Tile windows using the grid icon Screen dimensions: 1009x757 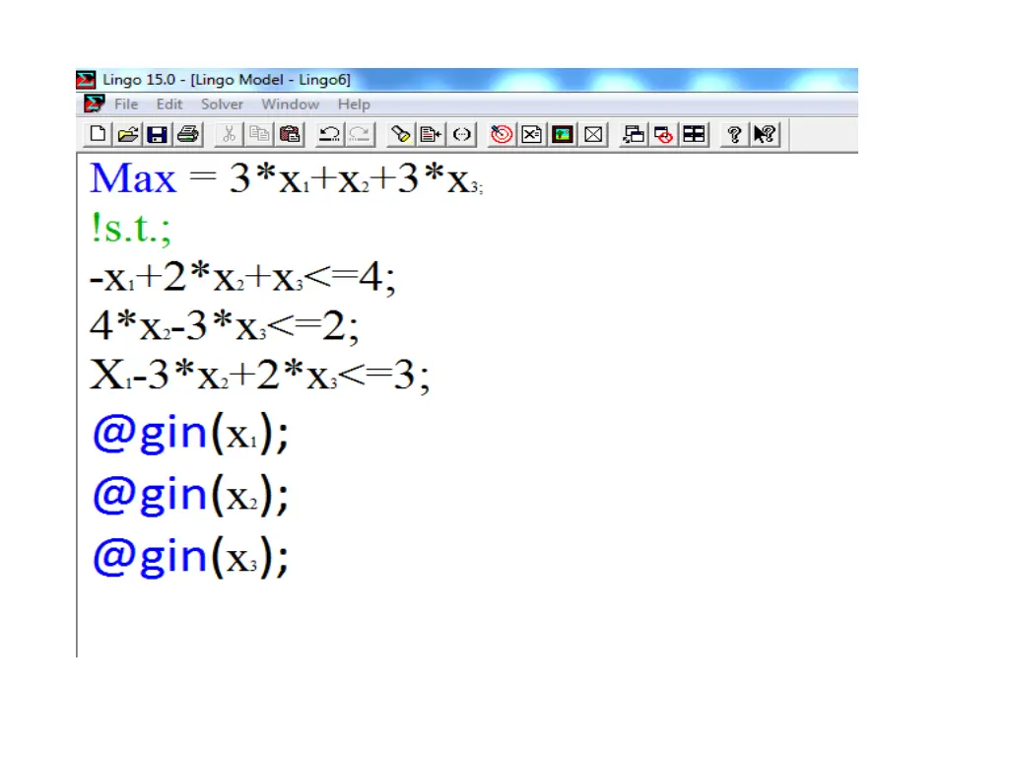[x=695, y=134]
